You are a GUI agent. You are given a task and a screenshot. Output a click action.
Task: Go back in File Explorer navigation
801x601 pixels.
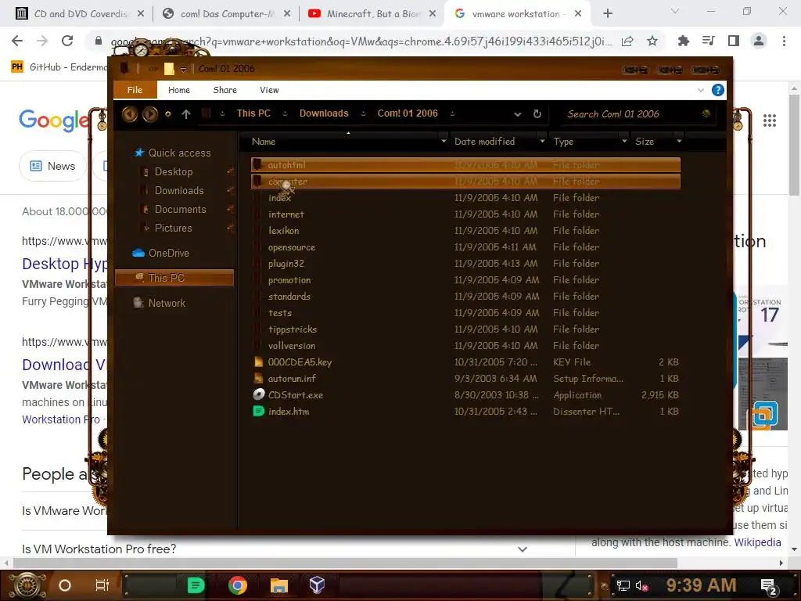[129, 114]
